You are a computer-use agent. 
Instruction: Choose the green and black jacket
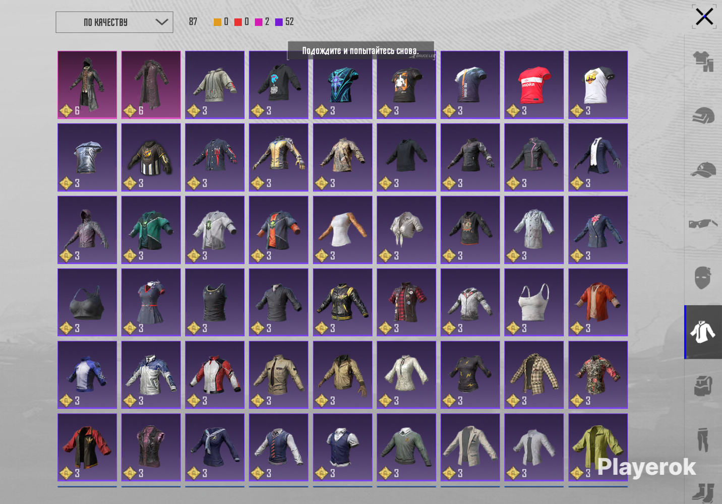click(151, 230)
